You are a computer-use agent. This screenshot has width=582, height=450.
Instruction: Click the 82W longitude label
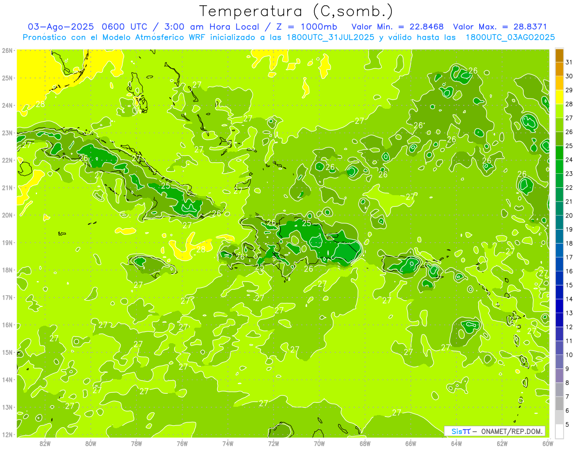tap(45, 443)
